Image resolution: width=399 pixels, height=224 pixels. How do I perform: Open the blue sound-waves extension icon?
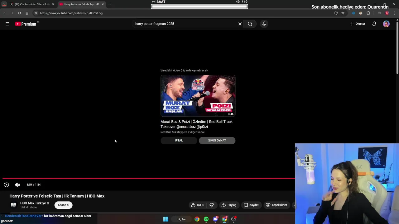[353, 13]
